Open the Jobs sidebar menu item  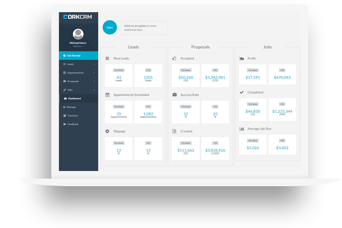click(70, 90)
